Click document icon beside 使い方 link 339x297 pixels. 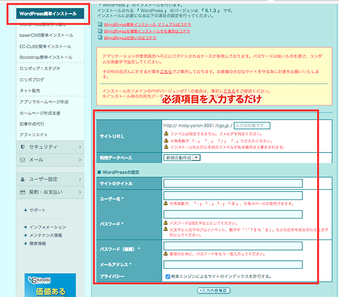click(x=100, y=38)
